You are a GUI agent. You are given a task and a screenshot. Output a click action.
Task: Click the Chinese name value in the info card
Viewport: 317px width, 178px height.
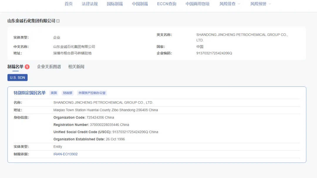point(74,46)
